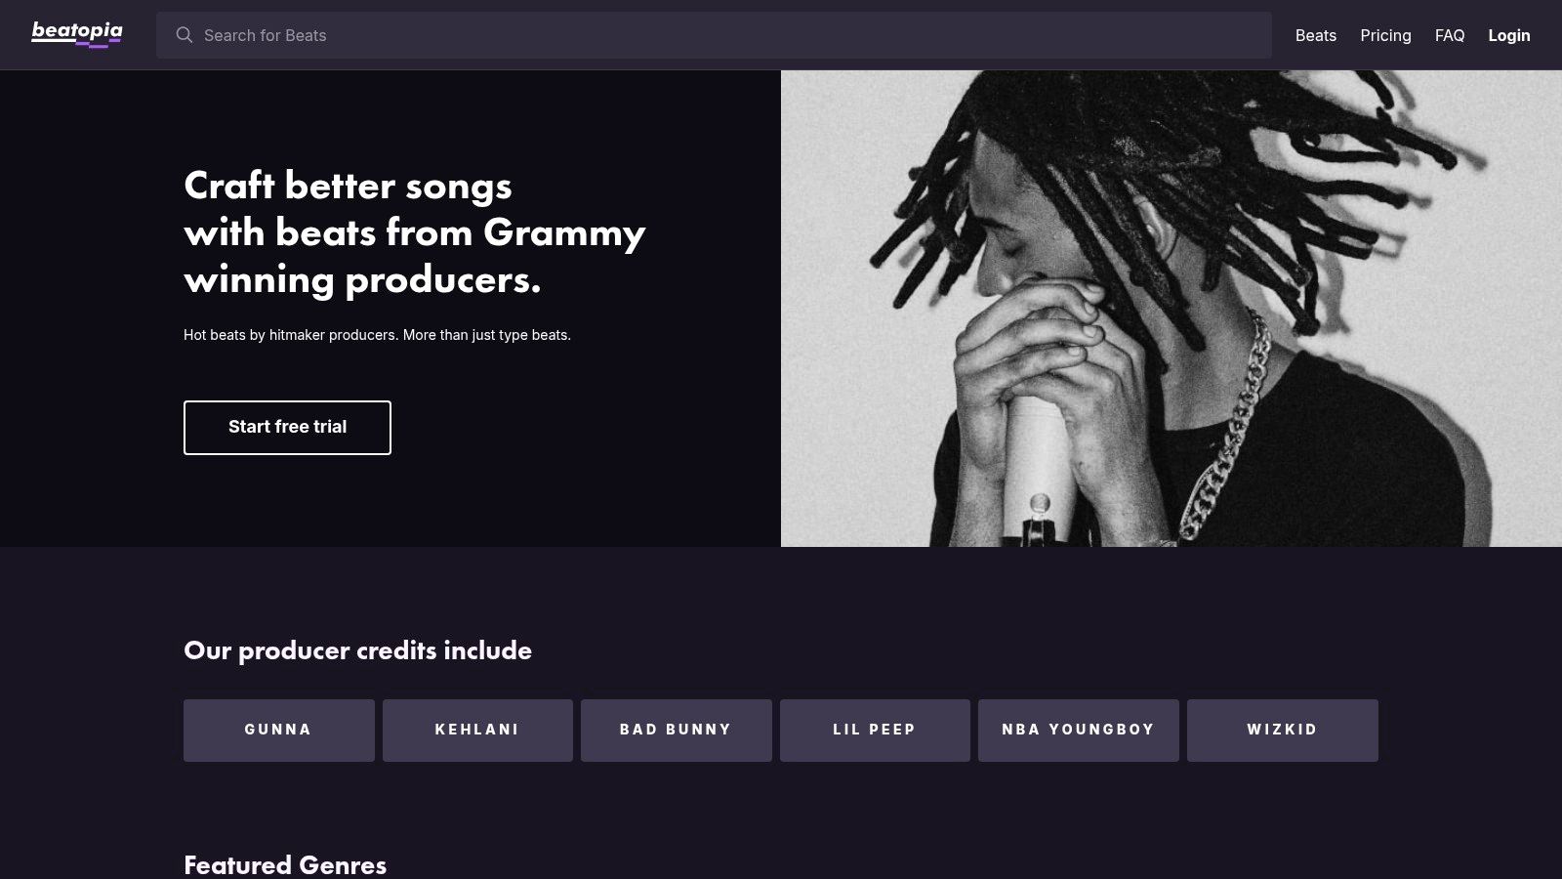Open the Beats page
1562x879 pixels.
click(1315, 35)
